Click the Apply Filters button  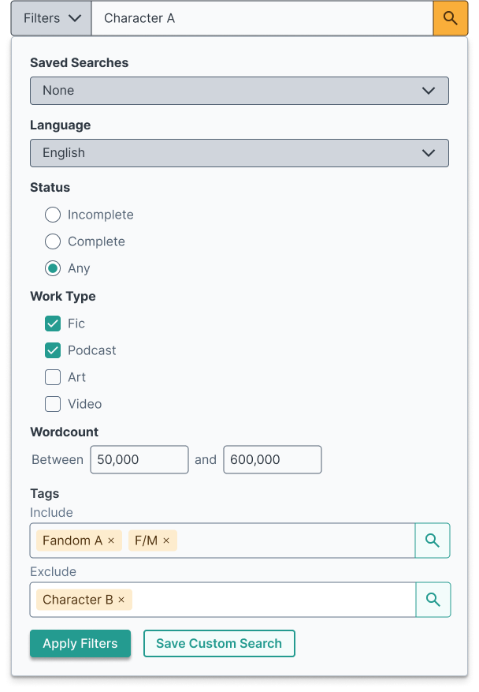click(x=80, y=643)
